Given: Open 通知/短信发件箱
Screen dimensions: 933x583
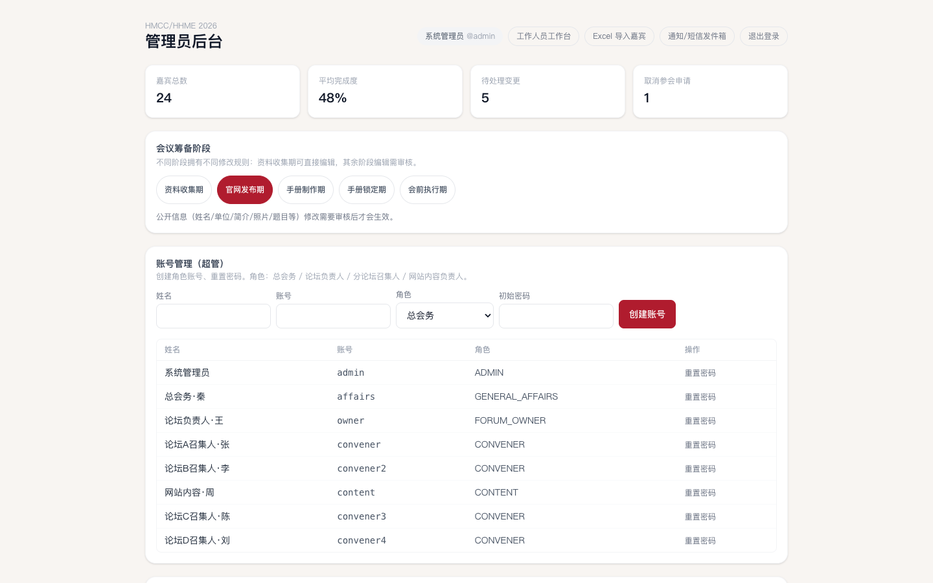Looking at the screenshot, I should 697,36.
